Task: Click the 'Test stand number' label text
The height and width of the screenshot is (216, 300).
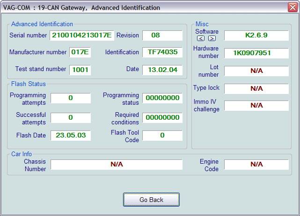Action: [41, 69]
